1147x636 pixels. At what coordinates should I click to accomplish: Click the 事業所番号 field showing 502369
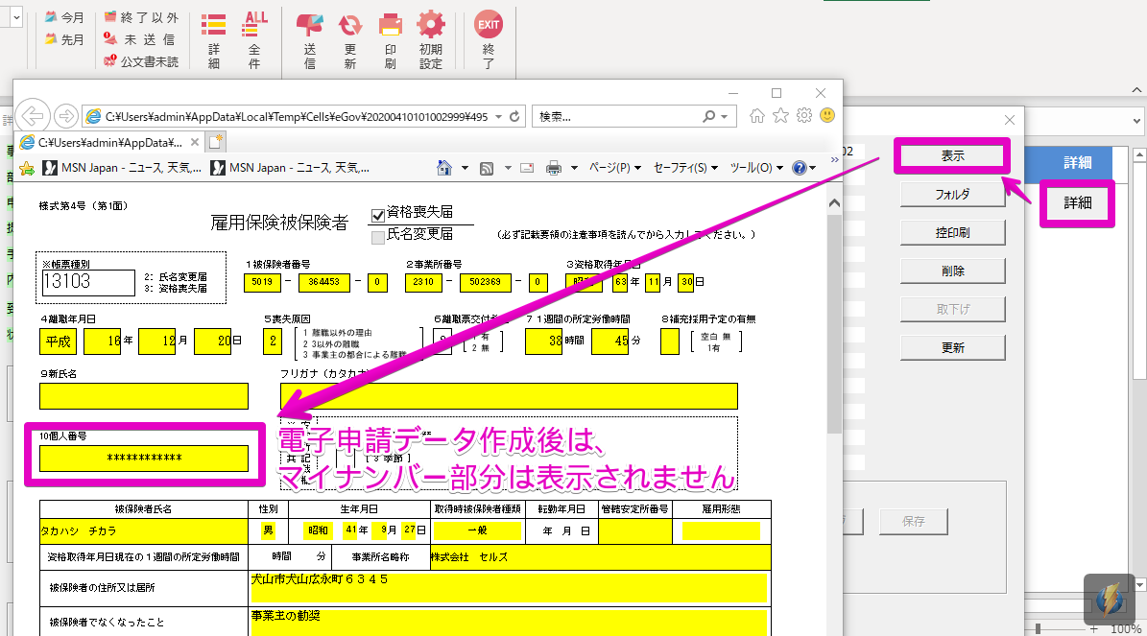(485, 282)
